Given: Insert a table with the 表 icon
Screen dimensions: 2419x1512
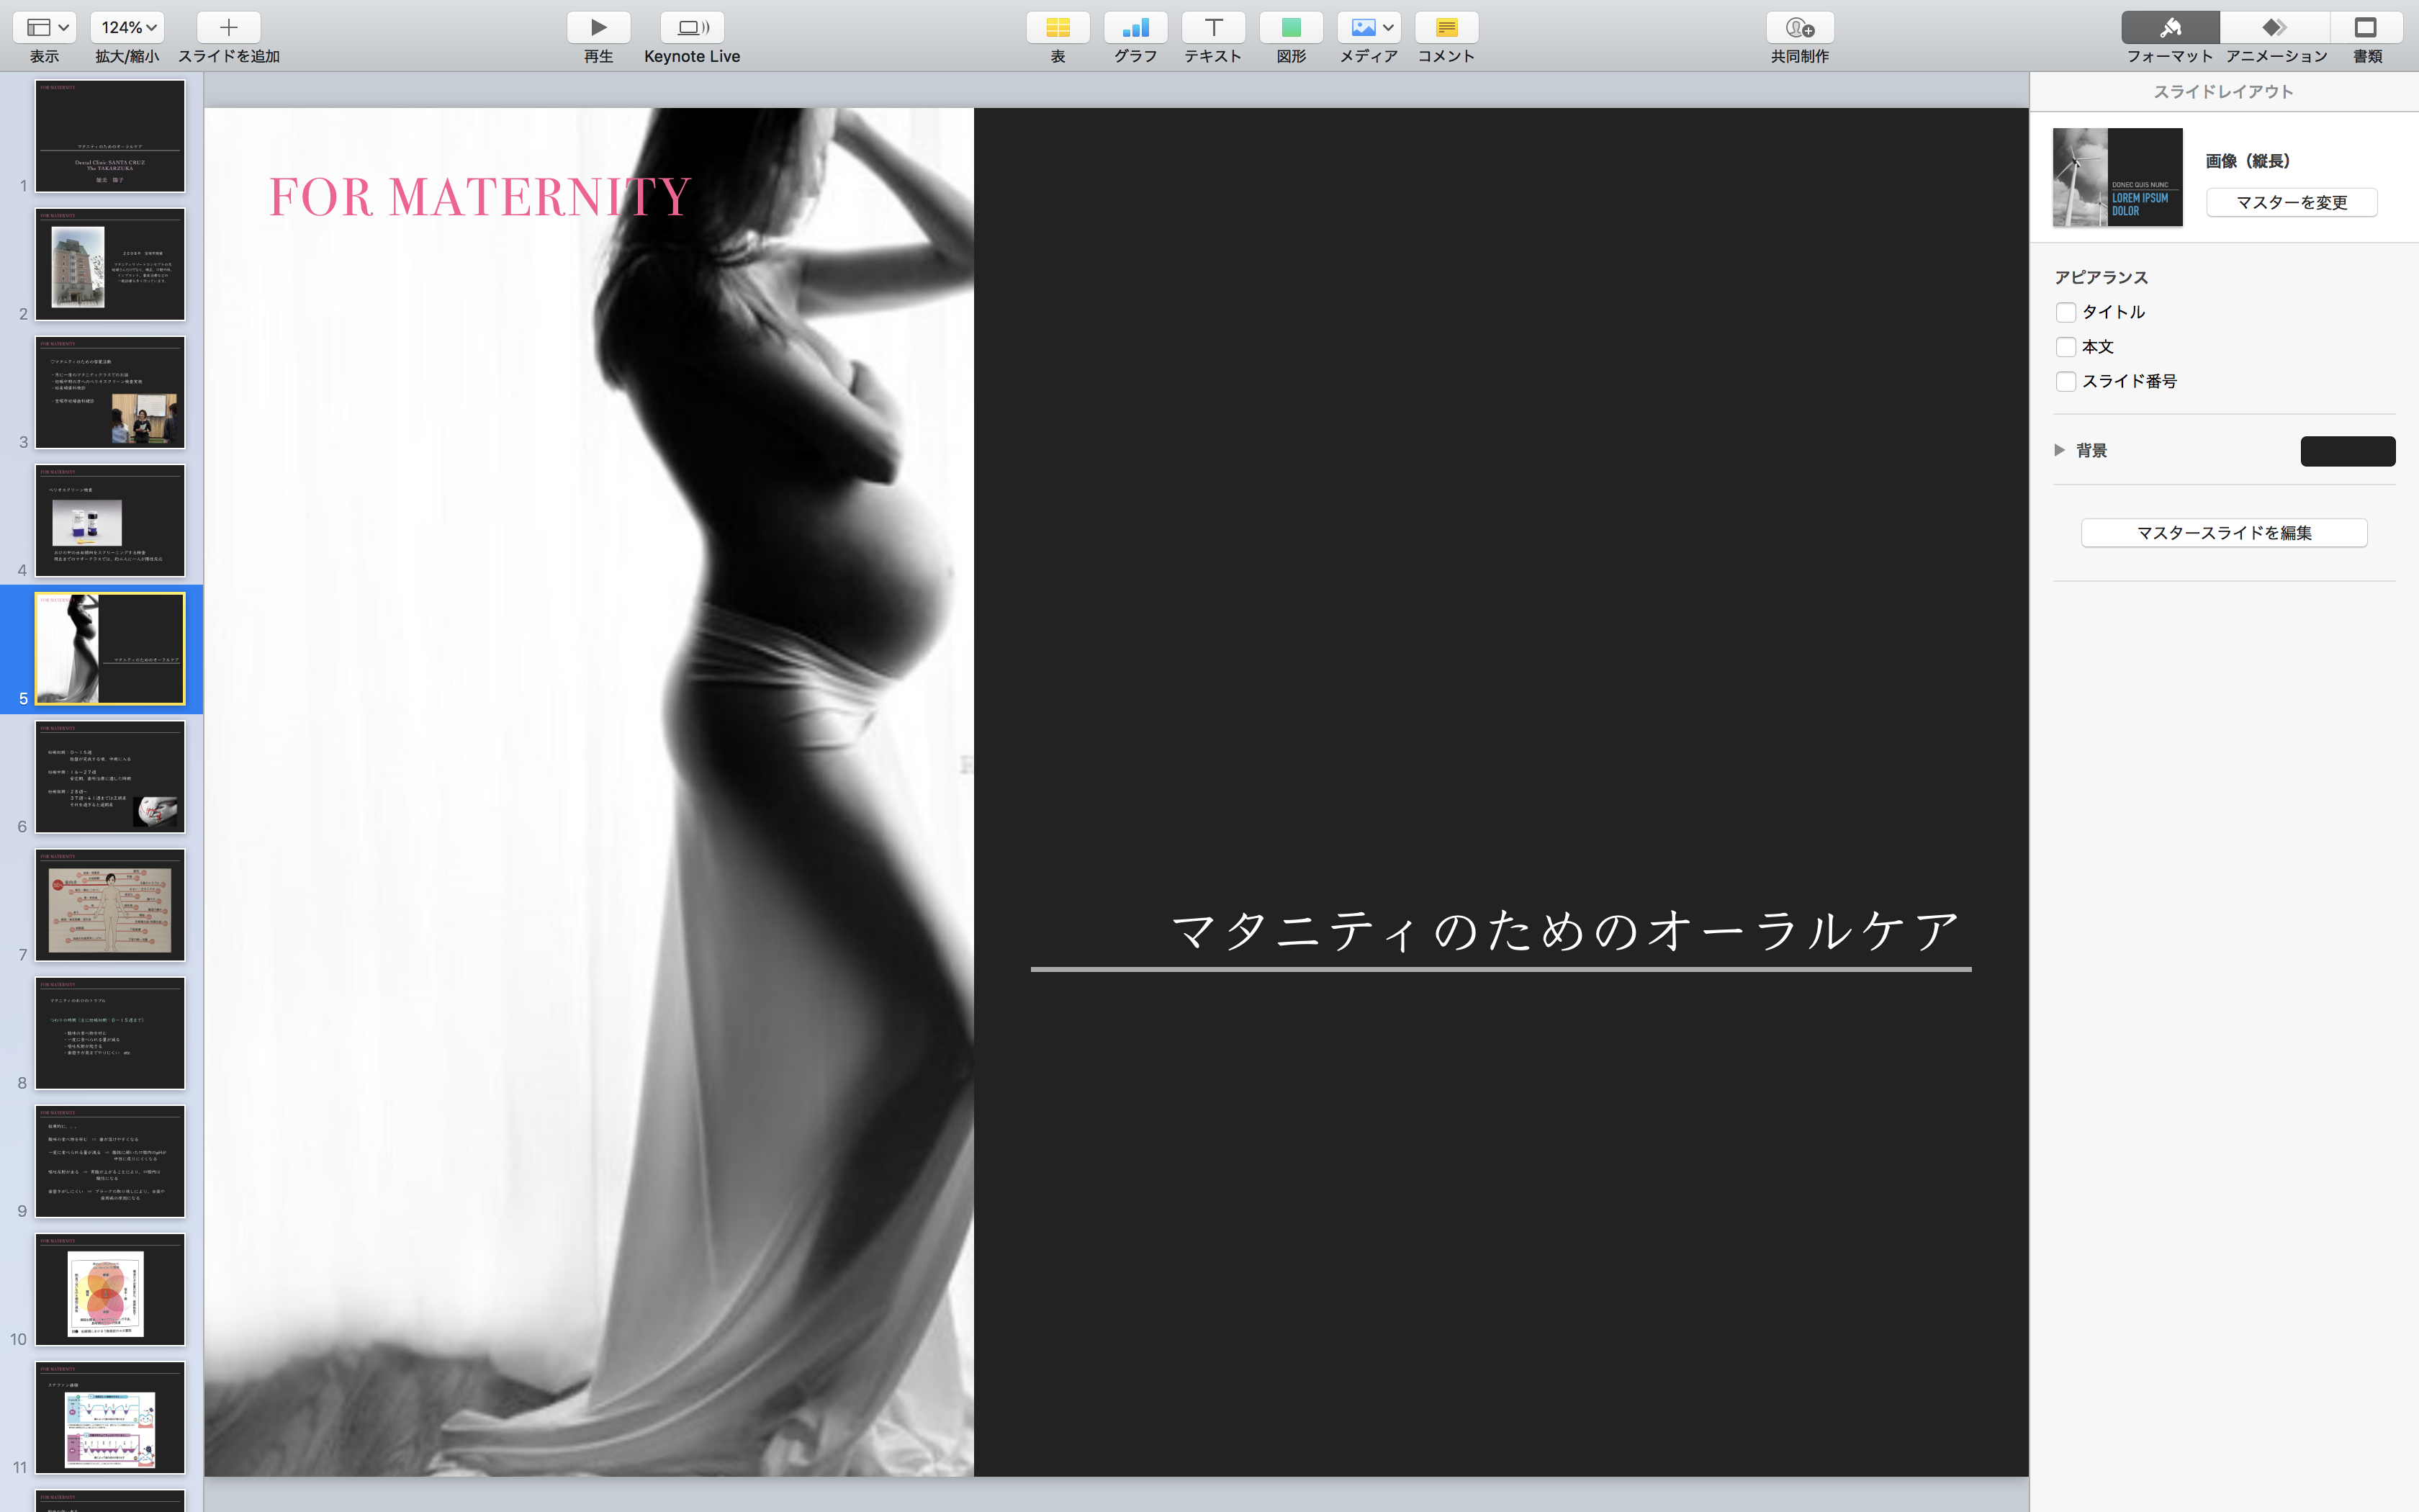Looking at the screenshot, I should pyautogui.click(x=1058, y=27).
